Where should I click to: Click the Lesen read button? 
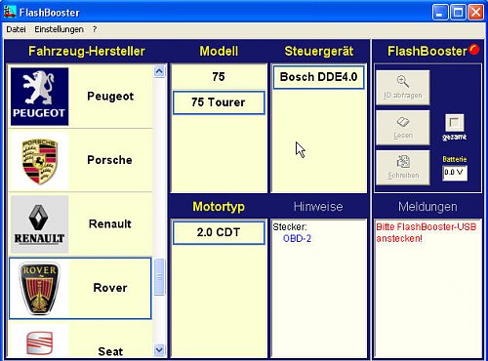tap(403, 128)
